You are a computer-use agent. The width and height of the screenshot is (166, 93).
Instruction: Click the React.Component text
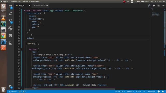pos(74,11)
